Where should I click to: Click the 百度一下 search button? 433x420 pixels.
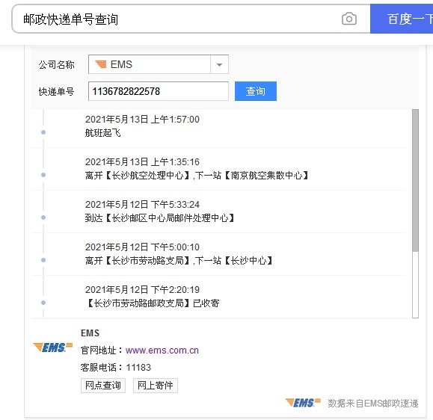[x=402, y=19]
